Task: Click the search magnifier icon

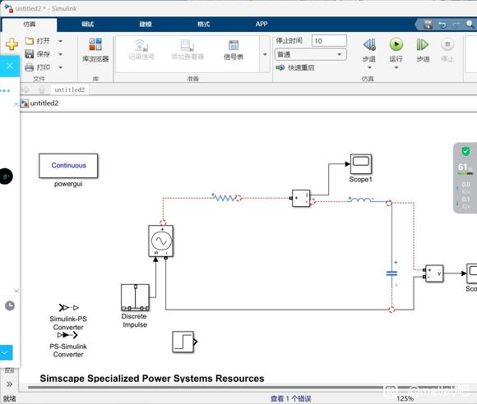Action: click(470, 25)
